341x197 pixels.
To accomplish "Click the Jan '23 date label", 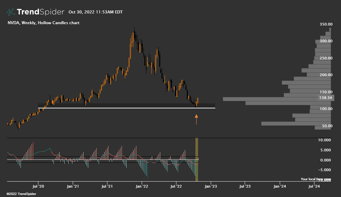I will click(211, 186).
